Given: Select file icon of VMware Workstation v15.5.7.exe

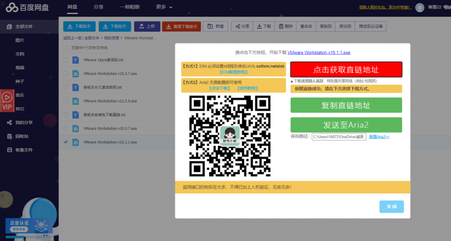Looking at the screenshot, I should [x=75, y=74].
